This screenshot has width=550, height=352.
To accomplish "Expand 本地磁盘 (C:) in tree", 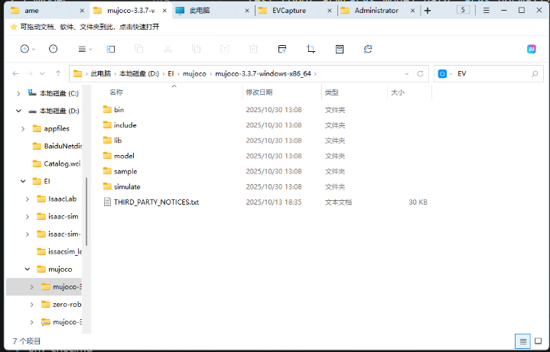I will pyautogui.click(x=18, y=93).
